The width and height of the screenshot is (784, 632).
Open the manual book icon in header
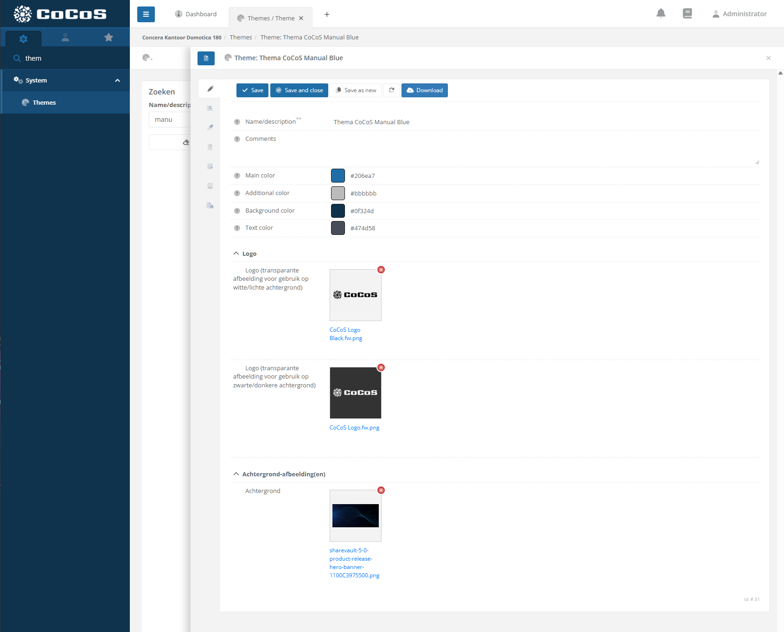pyautogui.click(x=687, y=13)
